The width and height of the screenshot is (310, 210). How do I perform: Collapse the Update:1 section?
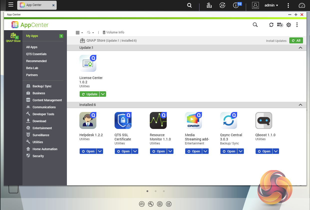click(301, 48)
